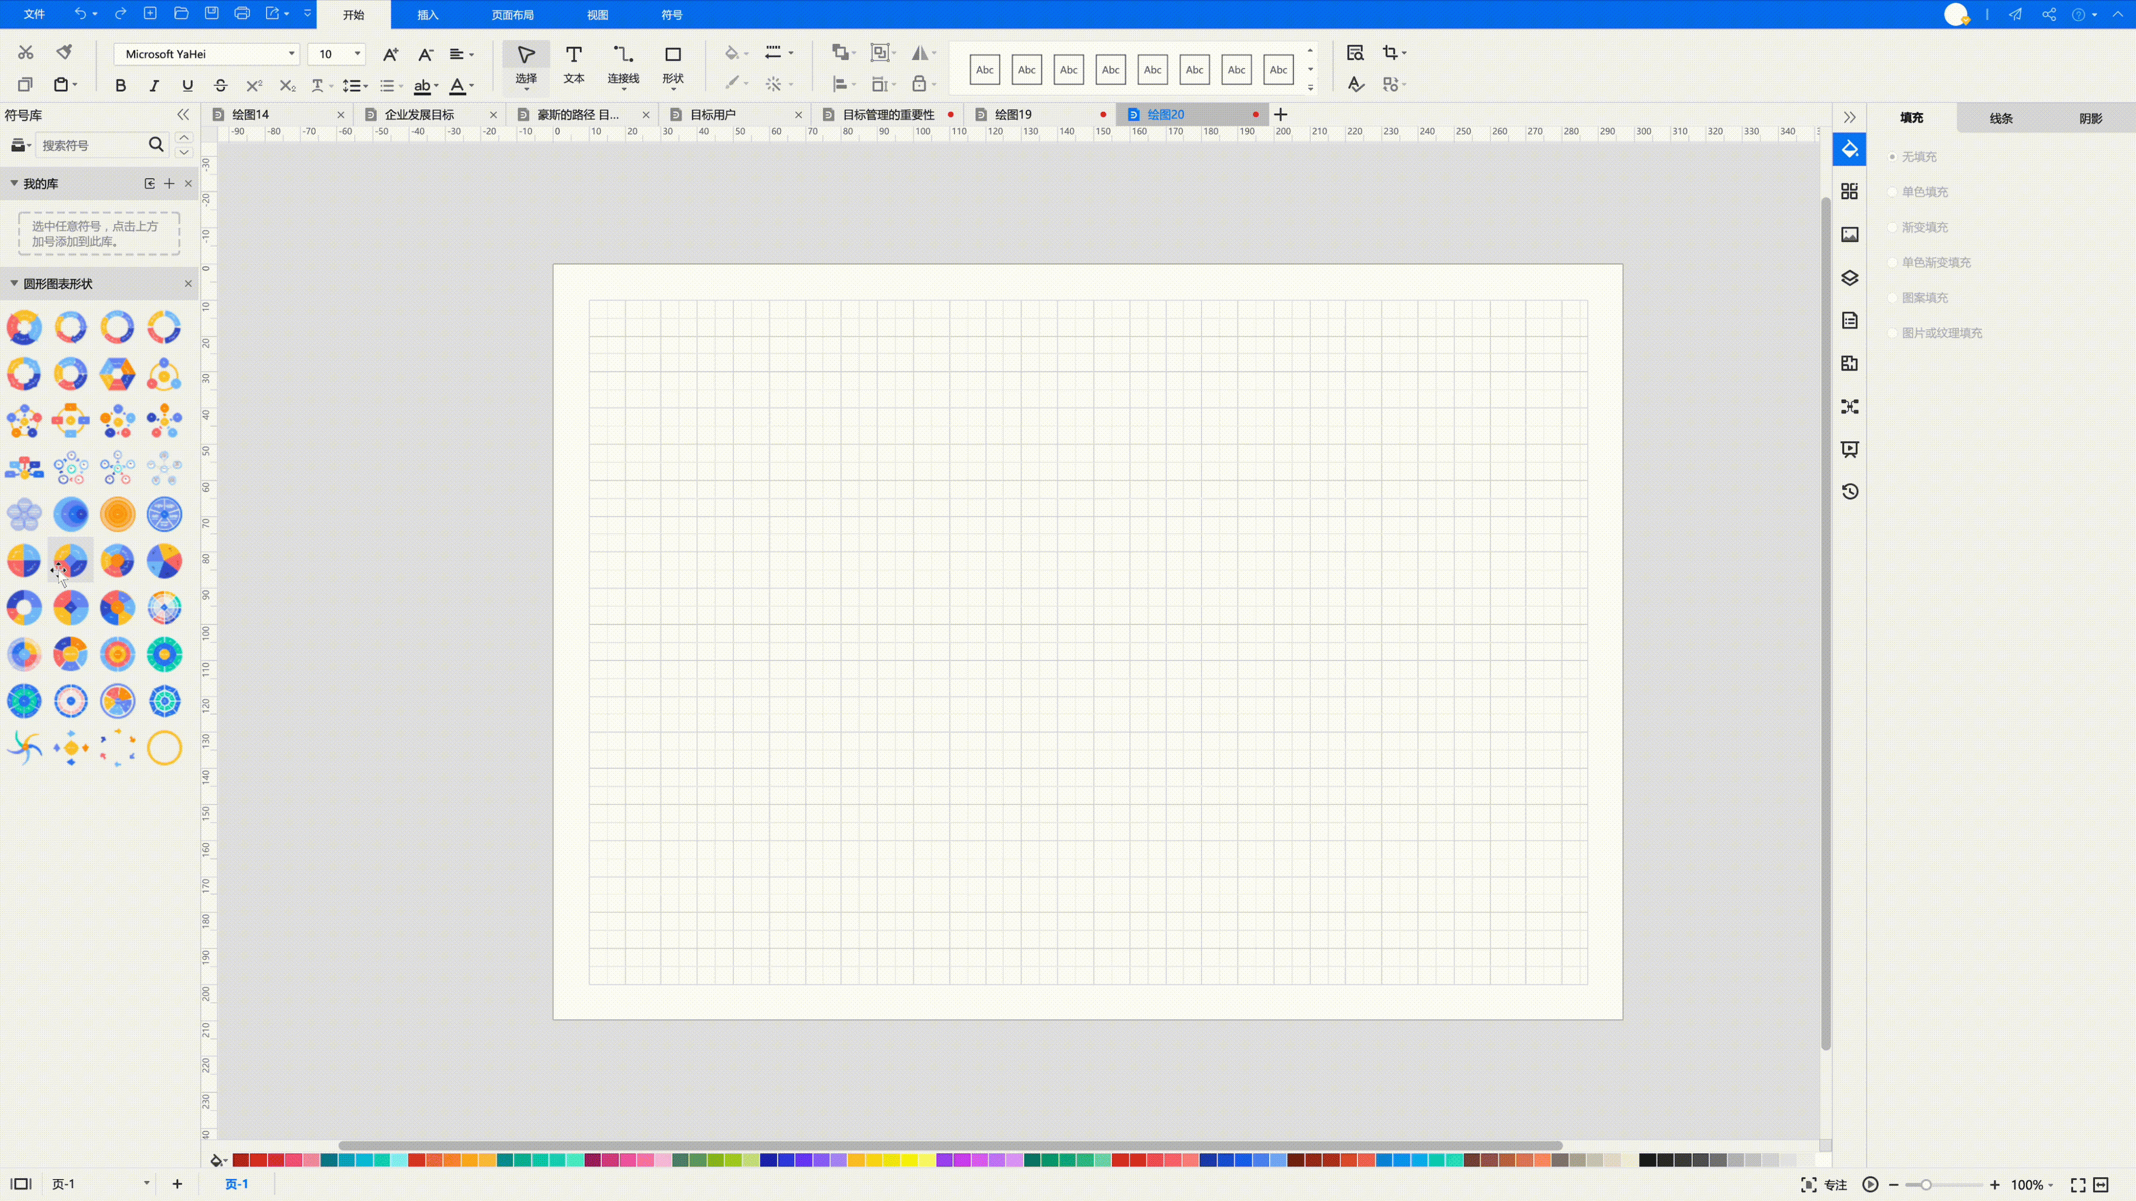The height and width of the screenshot is (1201, 2136).
Task: Open the font size dropdown
Action: 357,54
